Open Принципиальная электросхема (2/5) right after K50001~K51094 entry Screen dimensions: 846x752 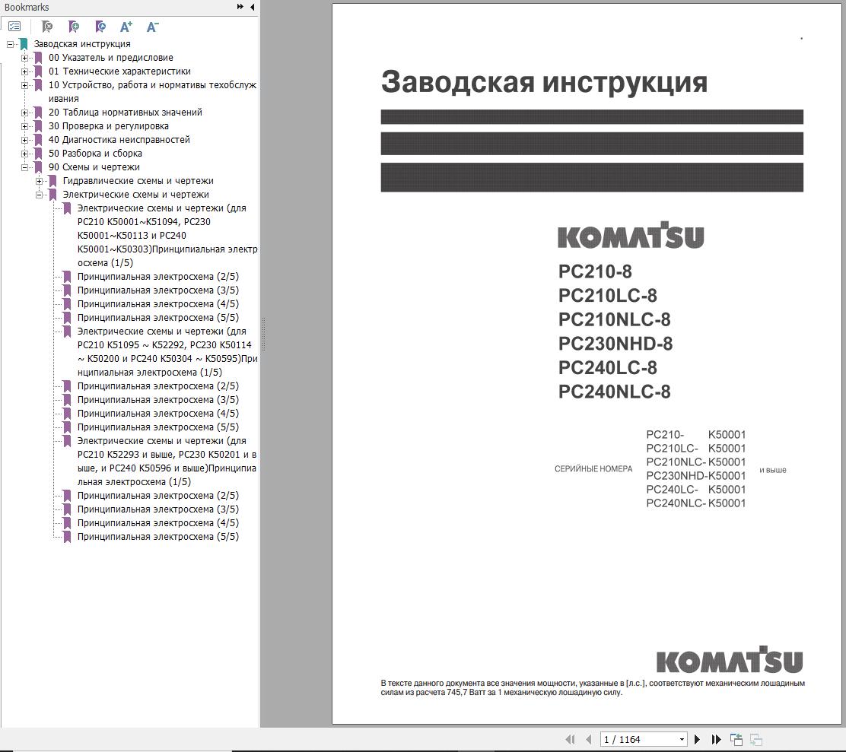[x=157, y=277]
